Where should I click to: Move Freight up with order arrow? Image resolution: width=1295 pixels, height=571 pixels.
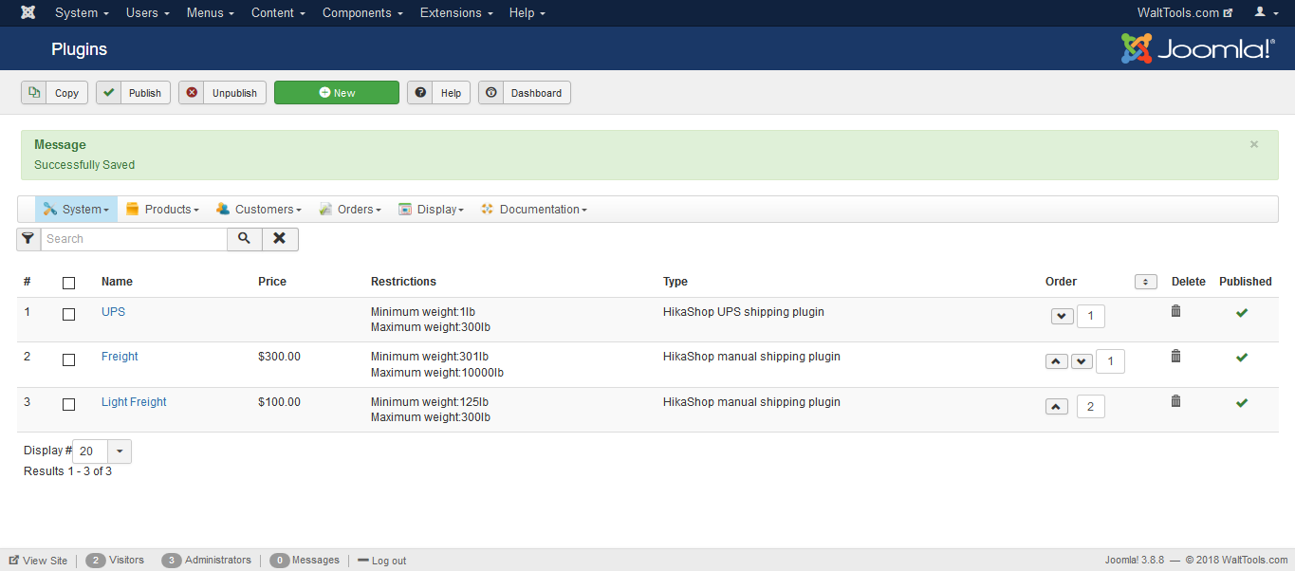[1057, 361]
